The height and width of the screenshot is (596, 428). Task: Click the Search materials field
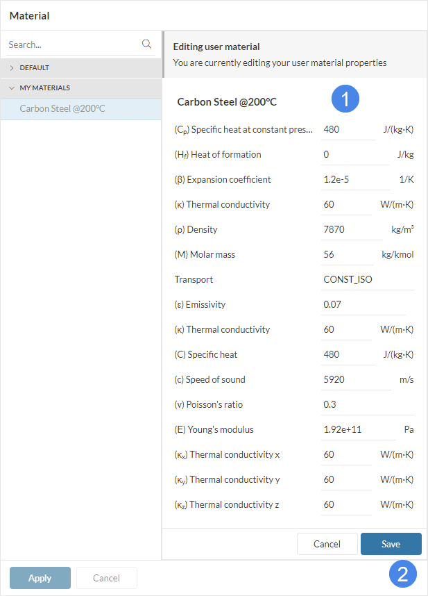pyautogui.click(x=73, y=44)
